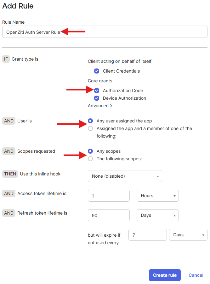
Task: Open the inline hook dropdown
Action: pyautogui.click(x=125, y=176)
